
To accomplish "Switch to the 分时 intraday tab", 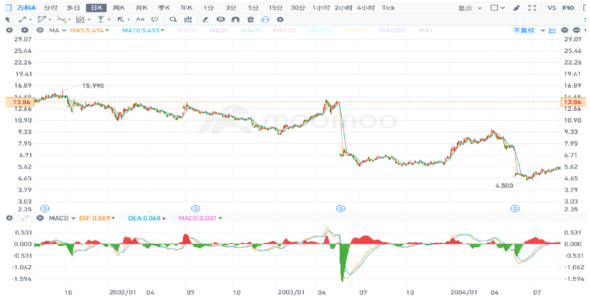I will click(x=51, y=8).
